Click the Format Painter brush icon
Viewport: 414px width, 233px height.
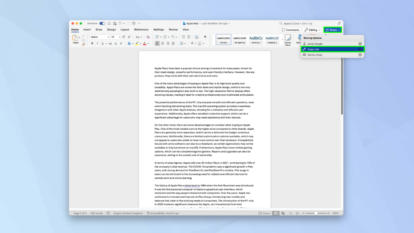coord(83,45)
